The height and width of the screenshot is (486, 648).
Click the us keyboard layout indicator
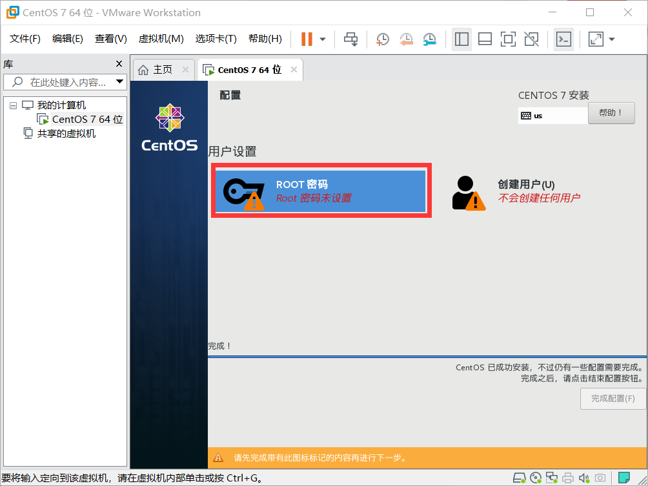[x=552, y=116]
